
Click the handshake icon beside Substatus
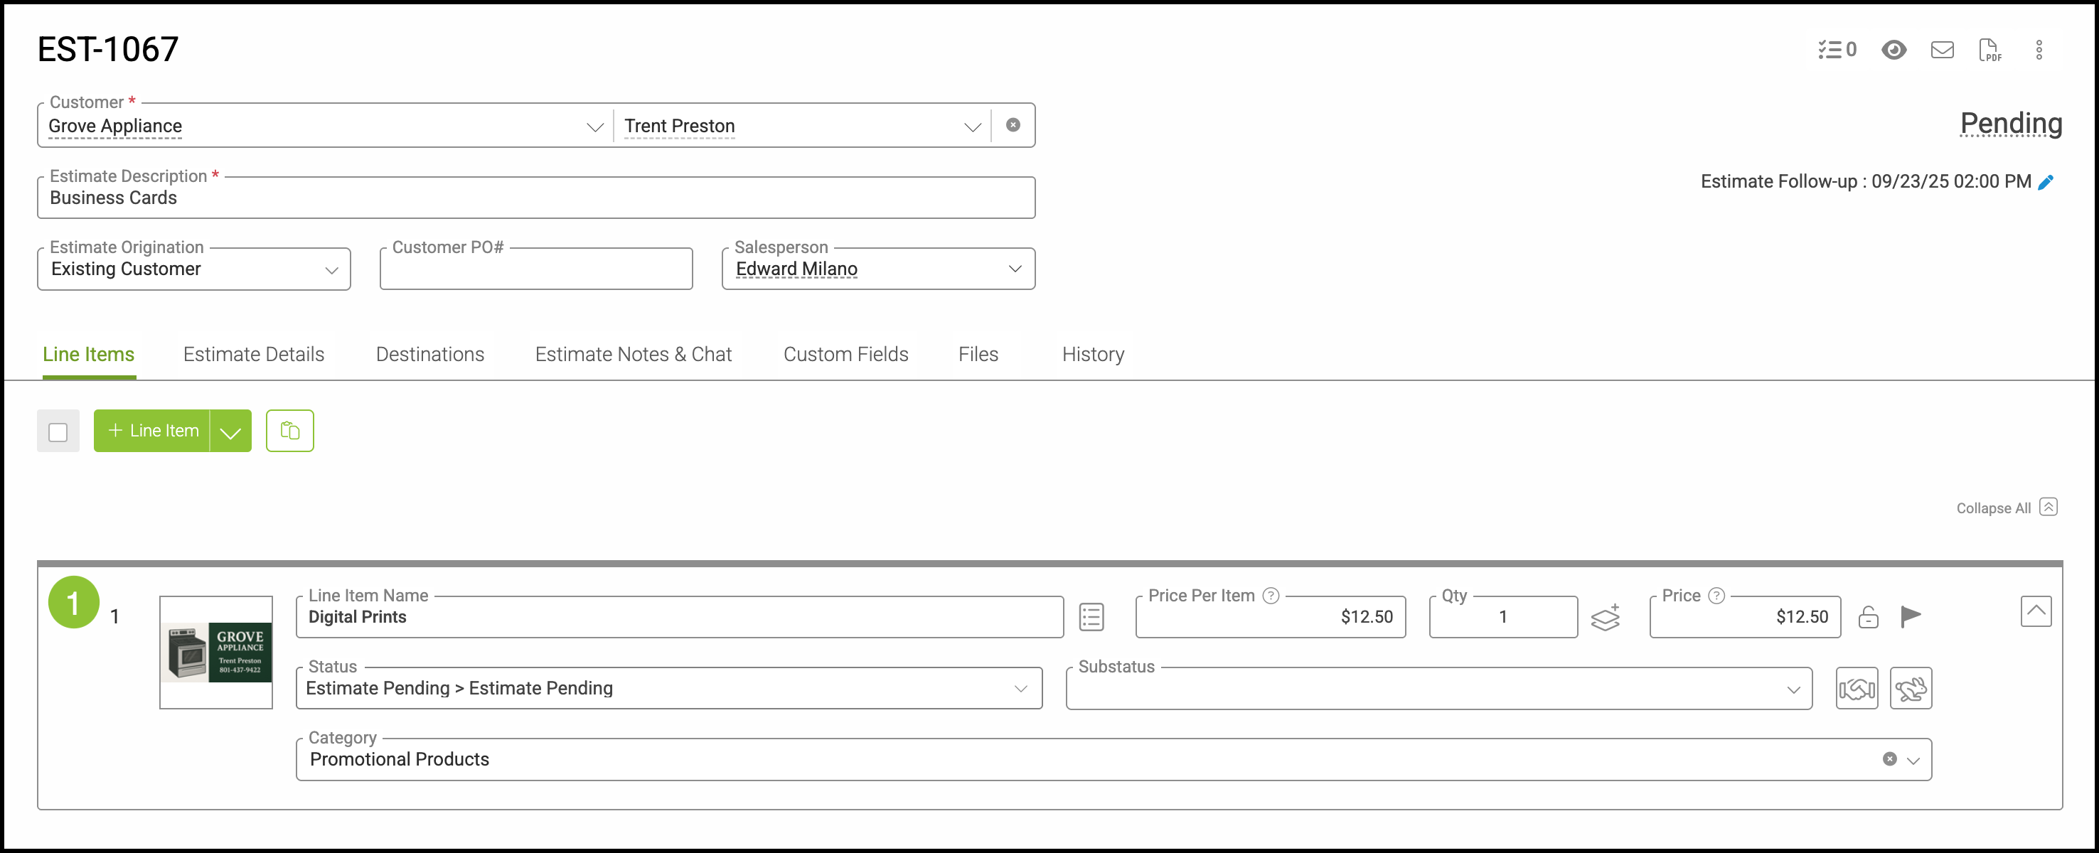1857,690
